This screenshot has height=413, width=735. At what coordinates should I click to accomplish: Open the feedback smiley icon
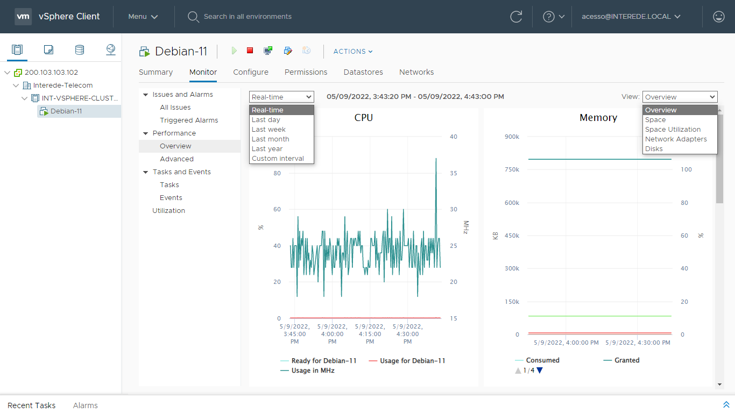coord(719,17)
